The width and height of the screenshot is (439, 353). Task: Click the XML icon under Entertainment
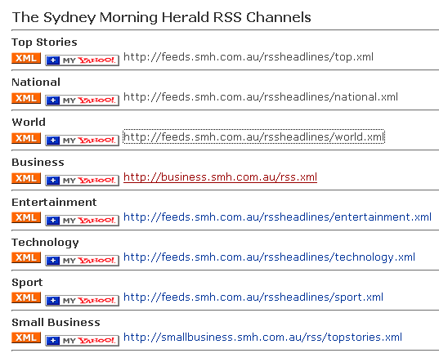(x=26, y=217)
